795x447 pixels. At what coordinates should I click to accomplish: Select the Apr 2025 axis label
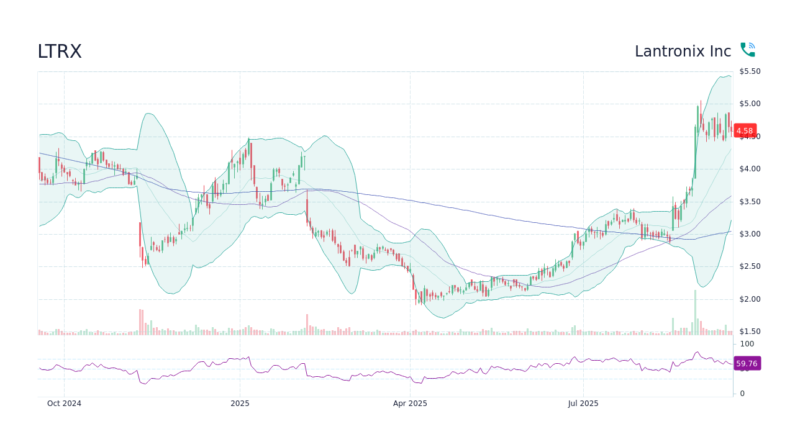click(x=410, y=404)
